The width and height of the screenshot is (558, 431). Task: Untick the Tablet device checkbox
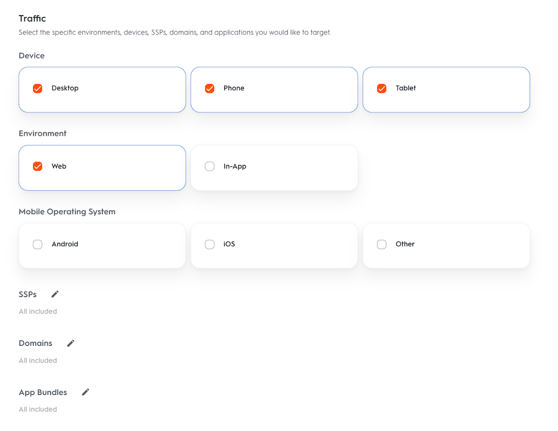[x=382, y=88]
